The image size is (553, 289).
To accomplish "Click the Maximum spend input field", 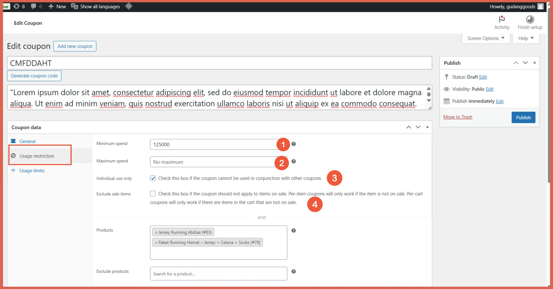I will coord(213,162).
